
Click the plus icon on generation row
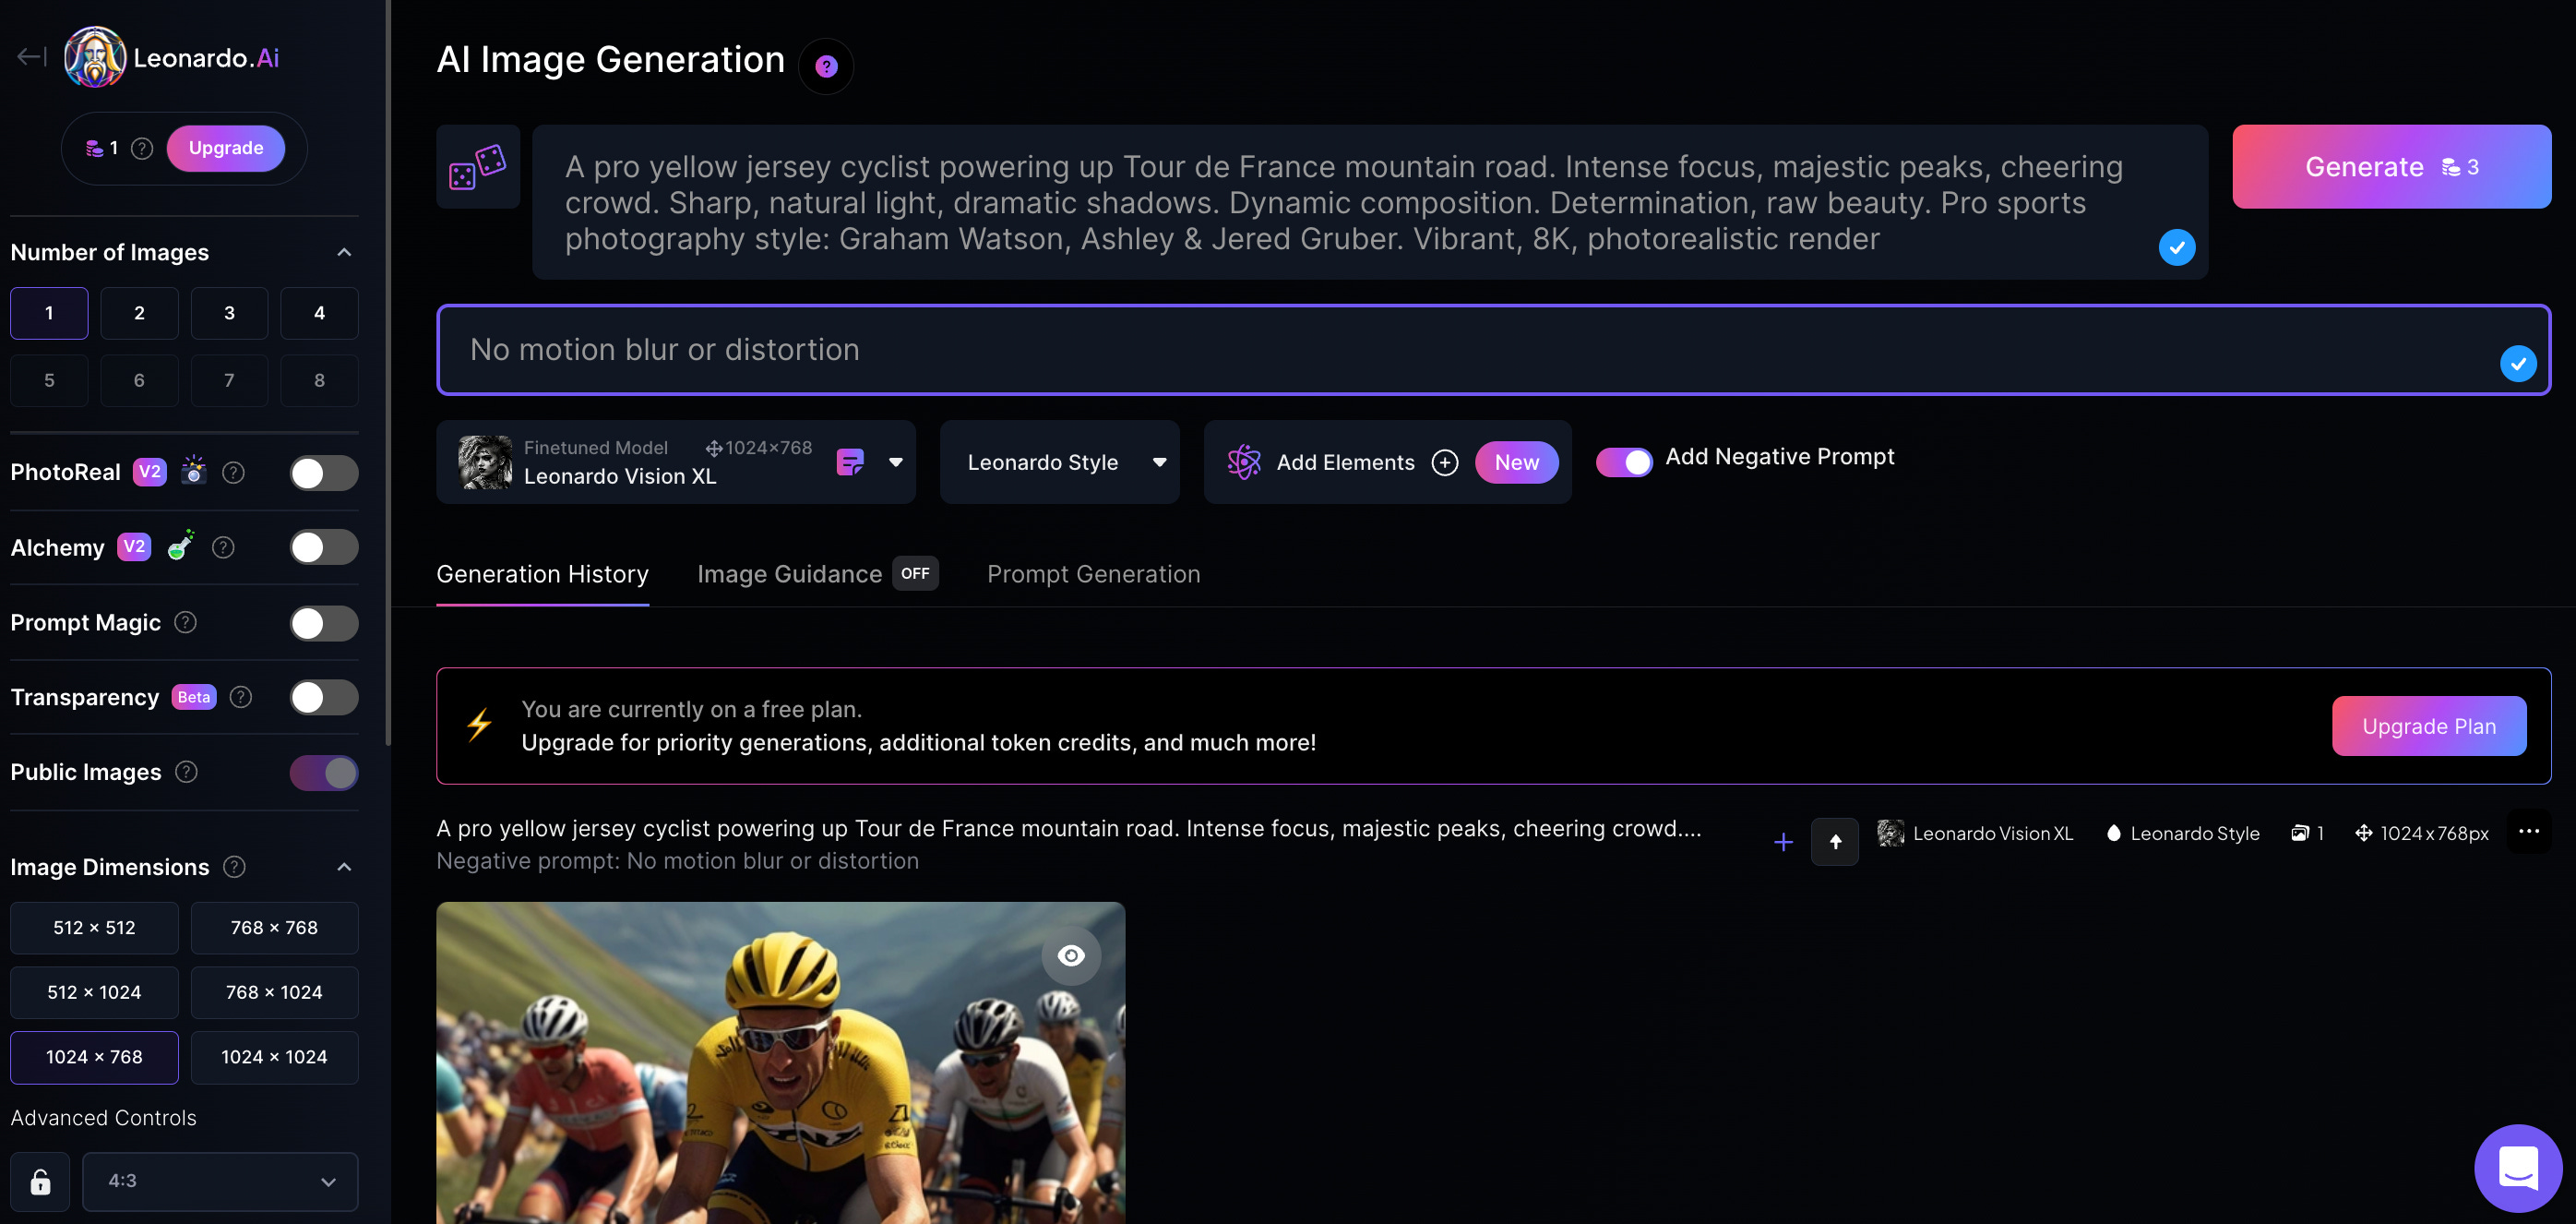(x=1782, y=842)
